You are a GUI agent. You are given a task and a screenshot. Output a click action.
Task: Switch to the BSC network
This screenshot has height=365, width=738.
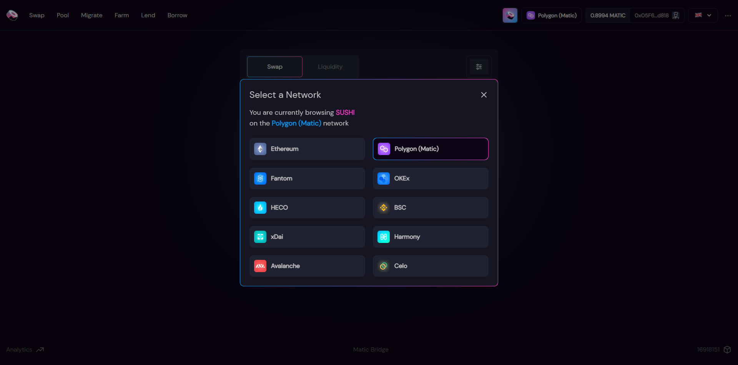(430, 208)
